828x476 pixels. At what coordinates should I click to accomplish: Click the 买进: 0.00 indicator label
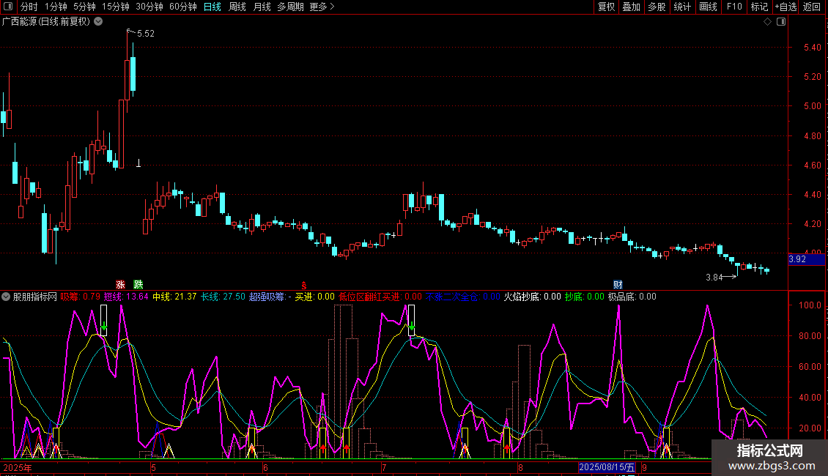315,297
